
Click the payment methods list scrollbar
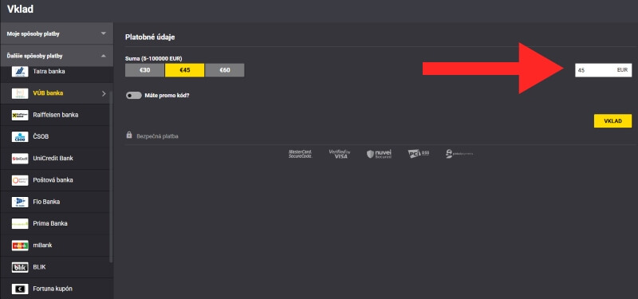pyautogui.click(x=112, y=177)
